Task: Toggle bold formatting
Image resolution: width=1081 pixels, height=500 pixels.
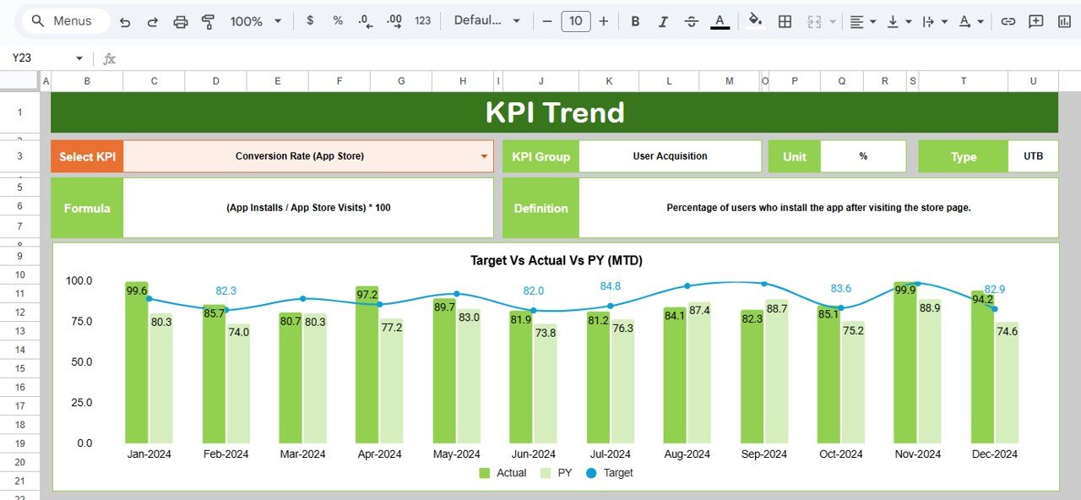Action: tap(635, 20)
